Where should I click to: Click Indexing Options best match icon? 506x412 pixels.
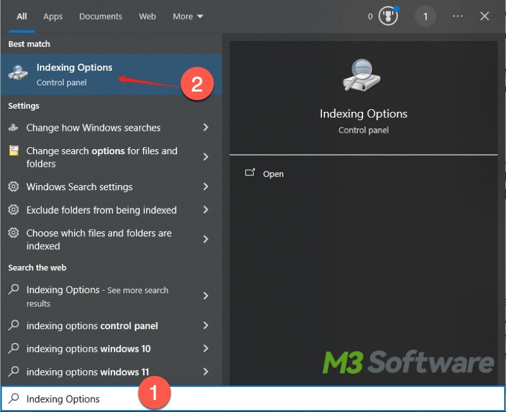[x=18, y=73]
